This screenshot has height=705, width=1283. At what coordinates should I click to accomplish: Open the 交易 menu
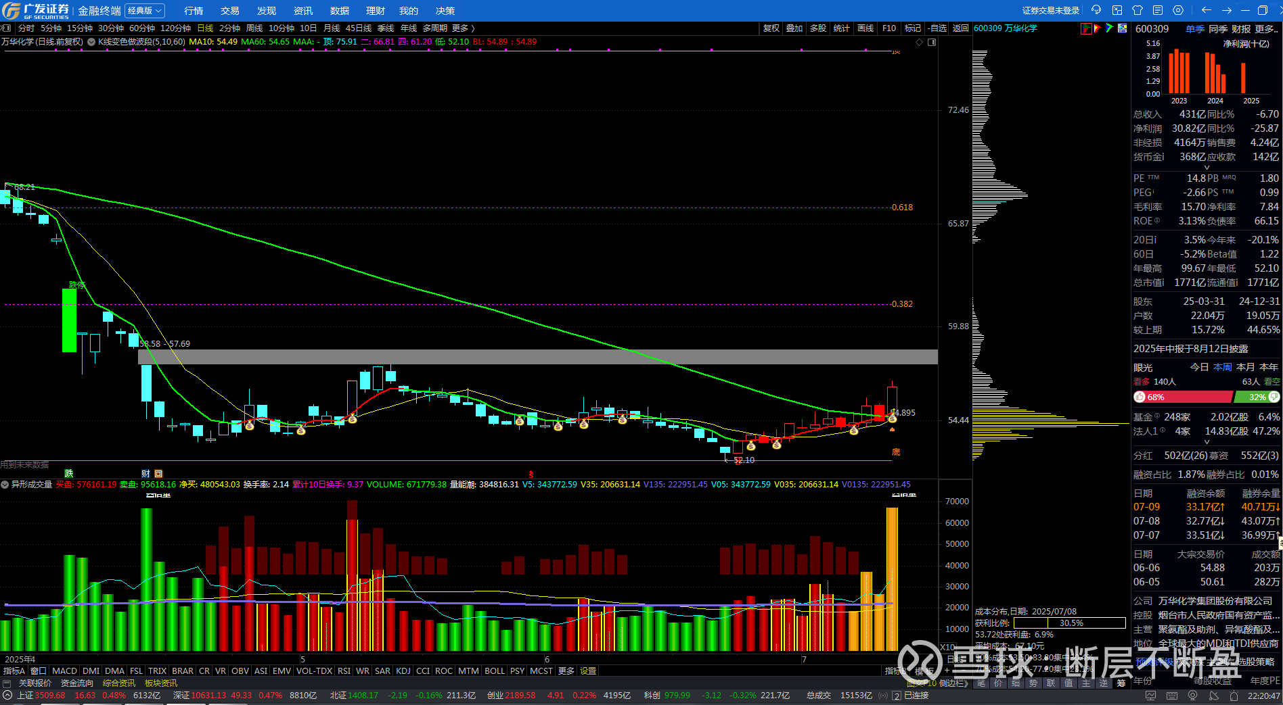pyautogui.click(x=230, y=11)
